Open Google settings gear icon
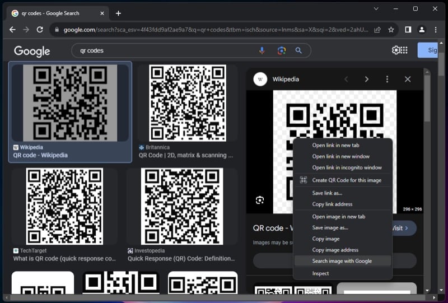This screenshot has height=303, width=448. (x=396, y=50)
